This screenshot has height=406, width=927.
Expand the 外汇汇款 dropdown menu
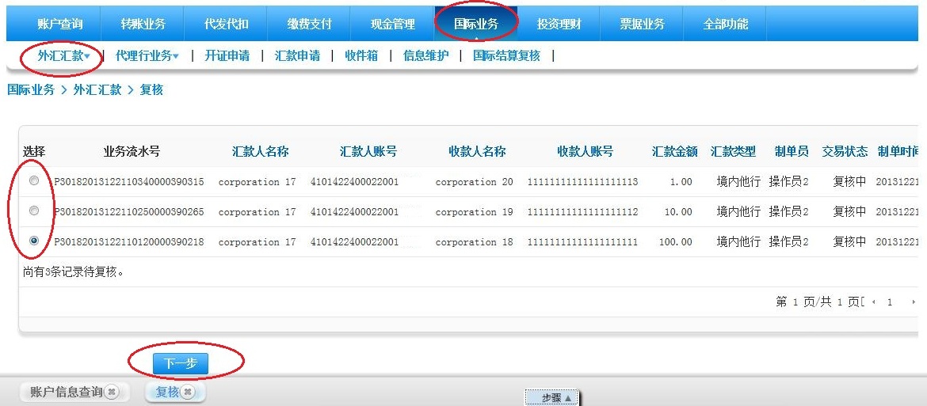[63, 56]
